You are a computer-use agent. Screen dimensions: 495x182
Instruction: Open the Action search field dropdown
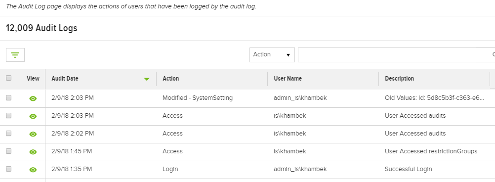(272, 55)
